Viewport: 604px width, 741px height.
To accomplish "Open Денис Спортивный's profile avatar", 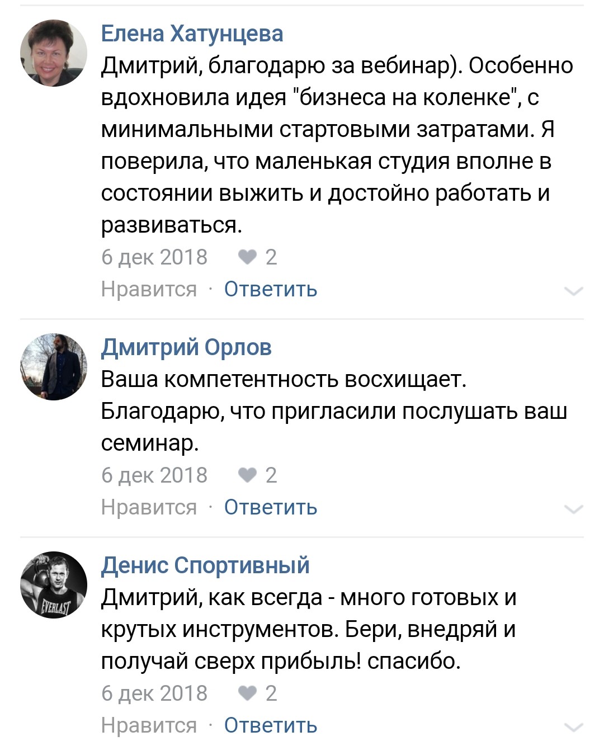I will pos(54,585).
